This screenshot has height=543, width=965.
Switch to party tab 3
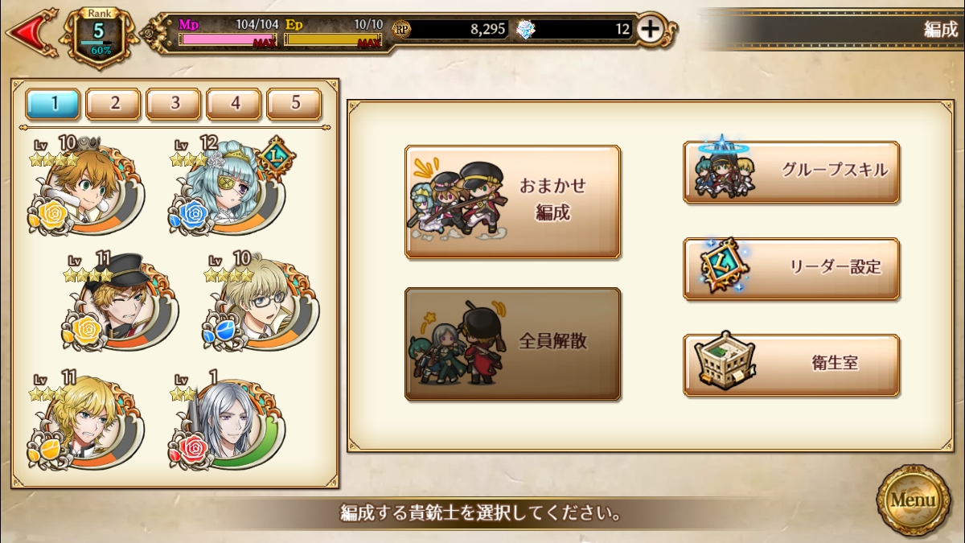coord(174,104)
